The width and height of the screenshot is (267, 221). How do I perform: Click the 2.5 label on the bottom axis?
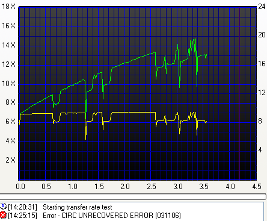[152, 187]
